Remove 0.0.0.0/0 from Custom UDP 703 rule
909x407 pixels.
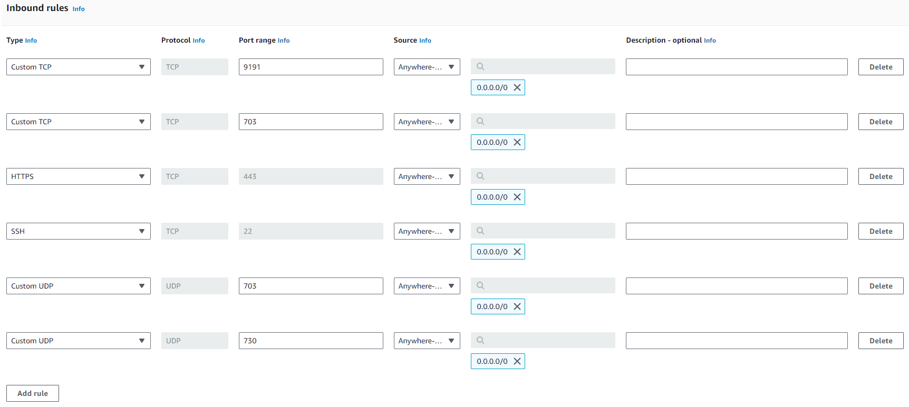tap(517, 306)
